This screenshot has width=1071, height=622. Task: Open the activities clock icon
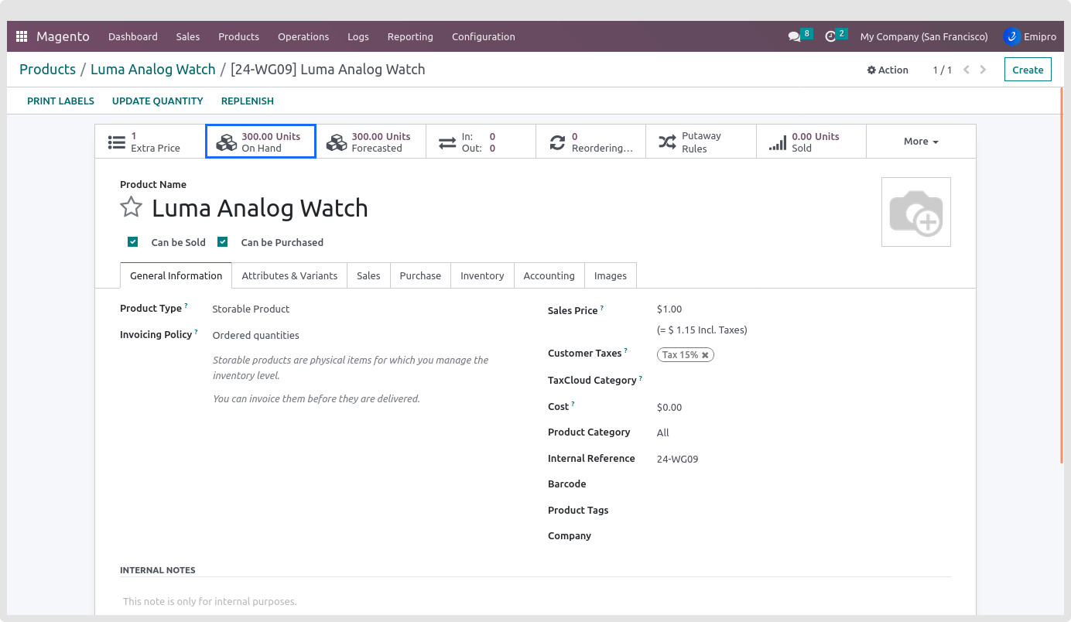point(831,36)
